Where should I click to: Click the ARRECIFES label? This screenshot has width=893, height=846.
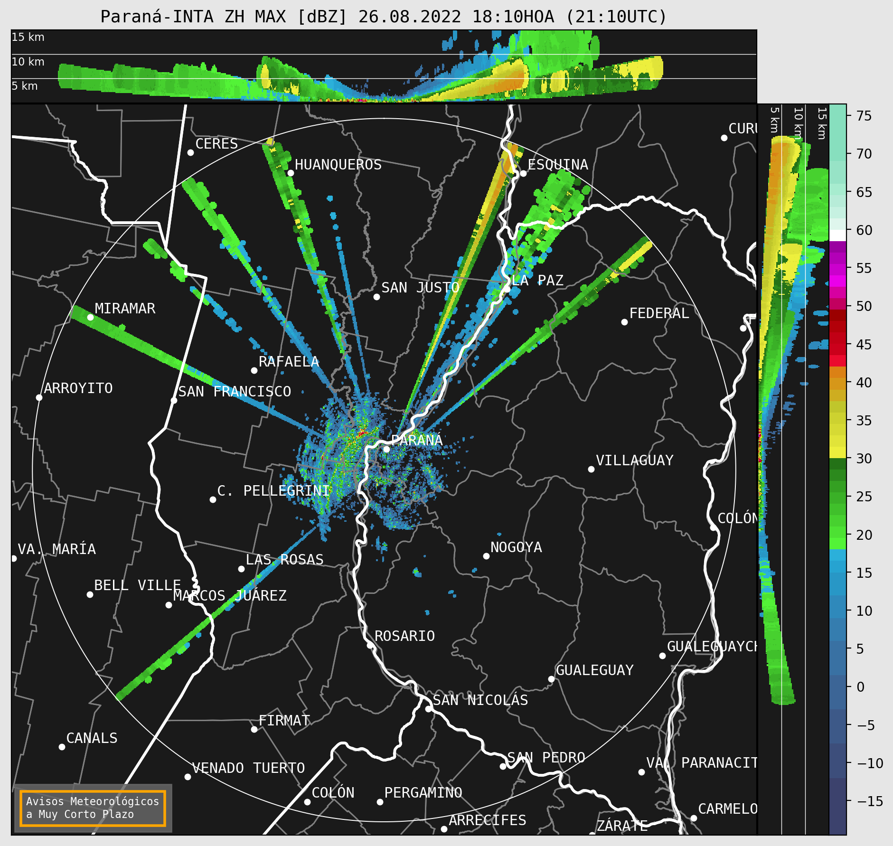(488, 820)
